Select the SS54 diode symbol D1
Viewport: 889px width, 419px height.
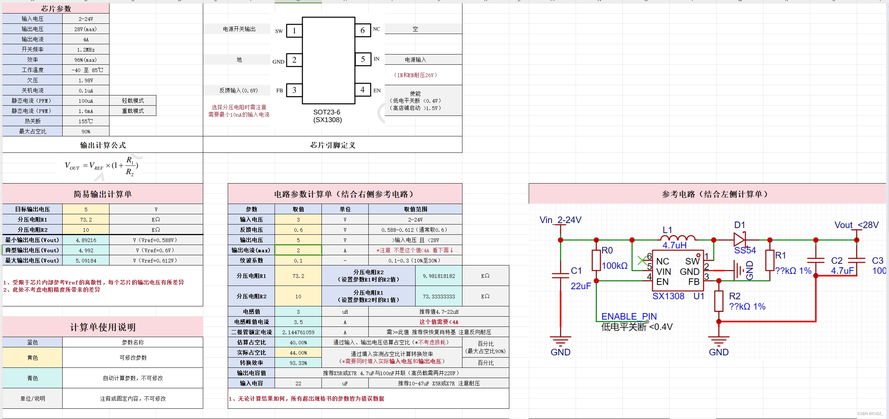tap(739, 239)
